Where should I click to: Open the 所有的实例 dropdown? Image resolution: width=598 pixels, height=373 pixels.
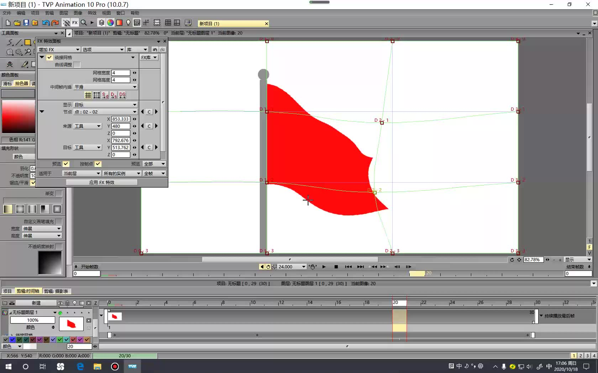point(122,173)
